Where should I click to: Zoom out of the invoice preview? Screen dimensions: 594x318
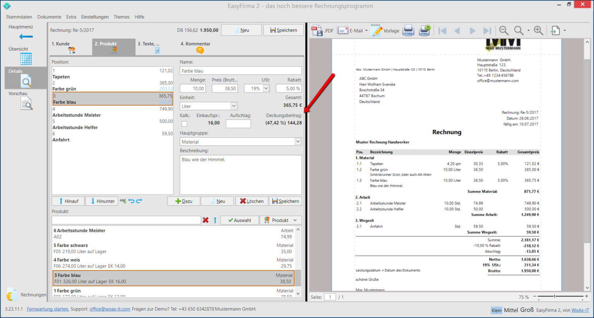click(x=504, y=30)
